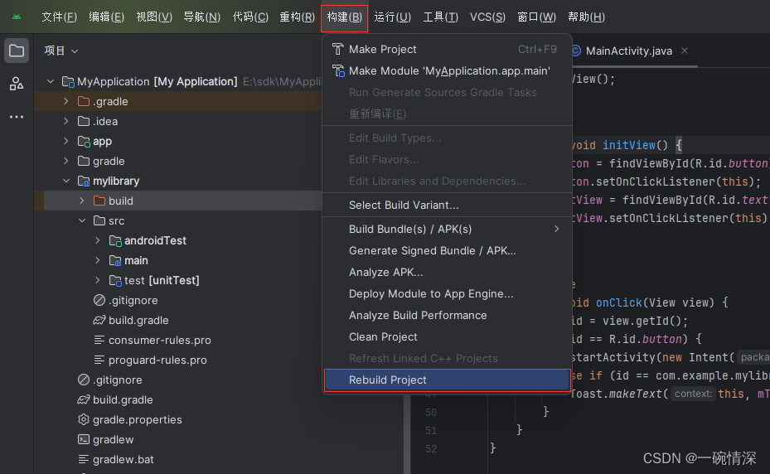Select Build Variant... menu entry
Viewport: 770px width, 474px height.
click(x=447, y=206)
